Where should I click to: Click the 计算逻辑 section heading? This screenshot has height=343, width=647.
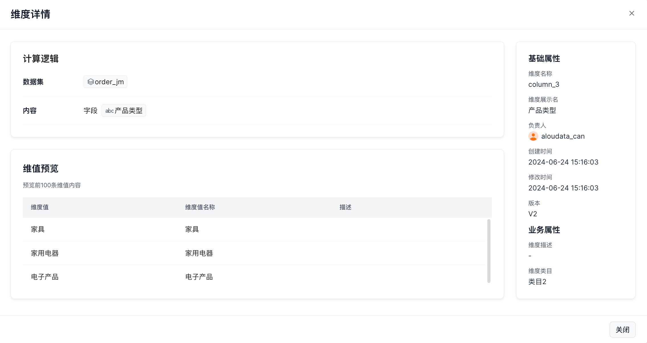pos(40,59)
